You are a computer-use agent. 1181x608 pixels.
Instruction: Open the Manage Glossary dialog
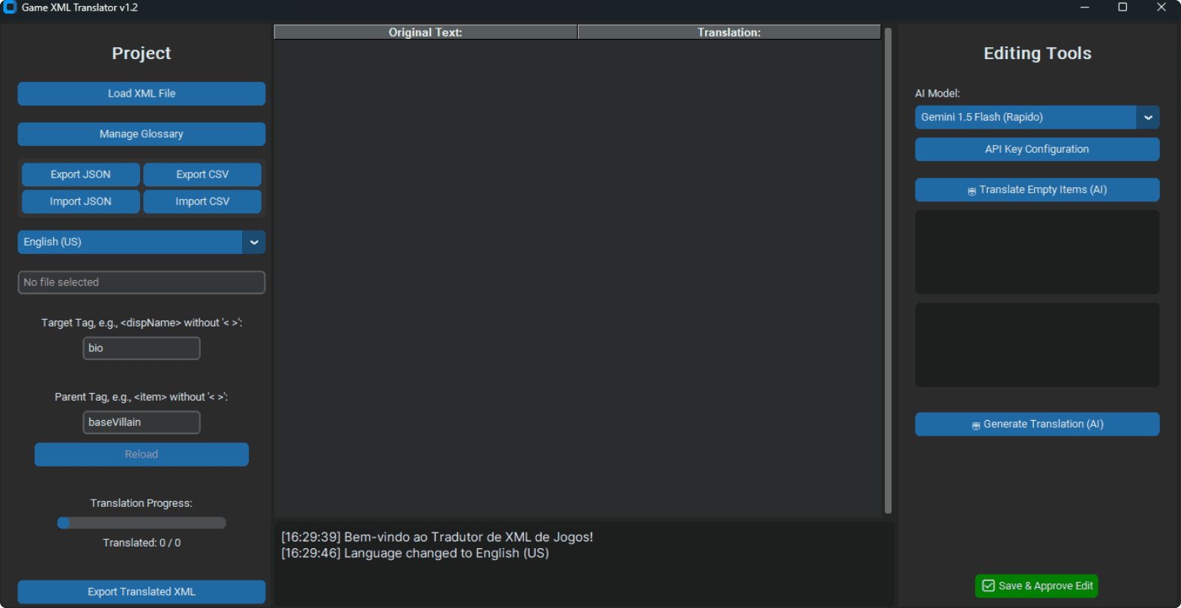(142, 134)
